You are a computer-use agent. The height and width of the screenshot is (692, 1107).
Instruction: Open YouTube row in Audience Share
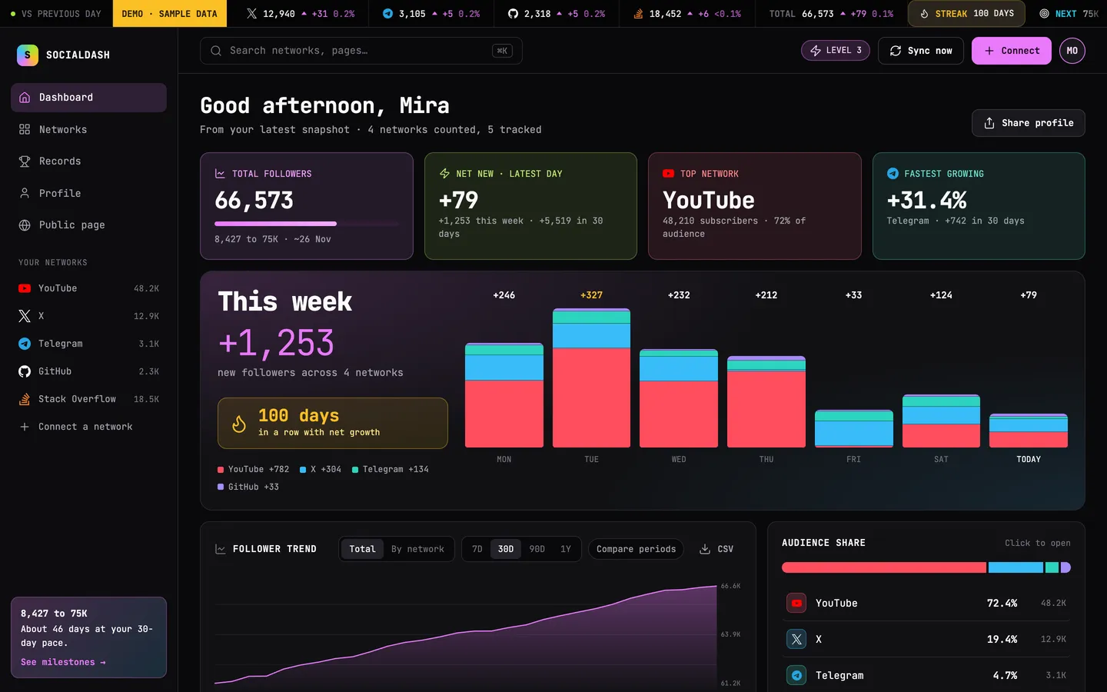coord(926,604)
